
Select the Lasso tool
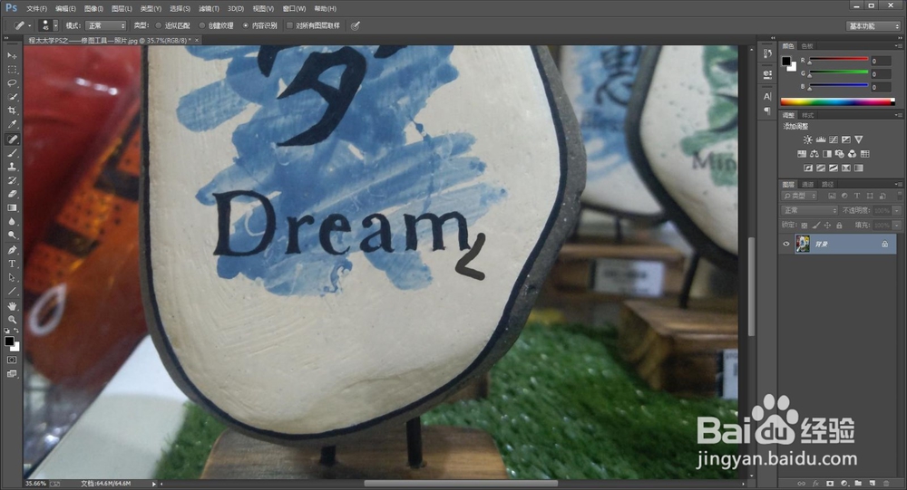(12, 83)
